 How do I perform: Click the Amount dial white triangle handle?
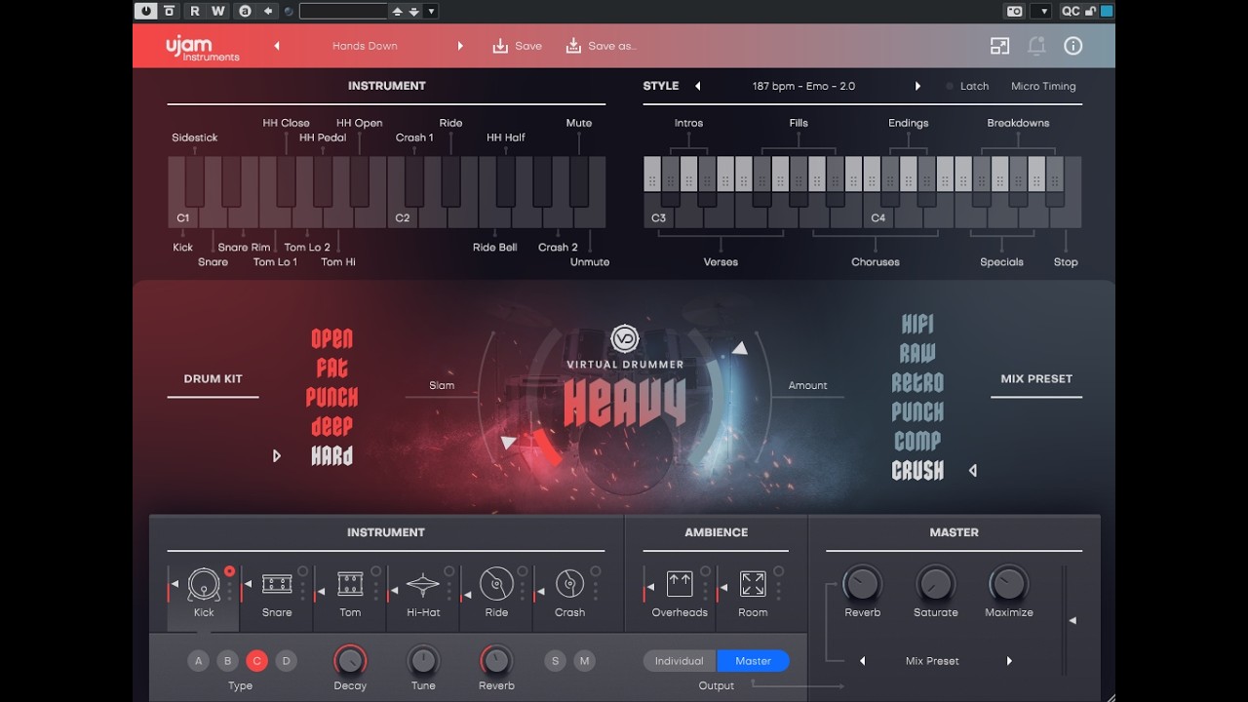point(740,348)
